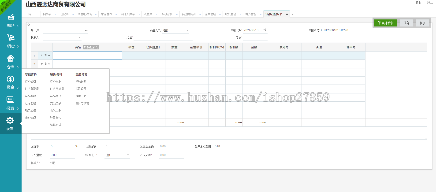The height and width of the screenshot is (192, 436).
Task: Click the 审核 button
Action: pos(422,23)
